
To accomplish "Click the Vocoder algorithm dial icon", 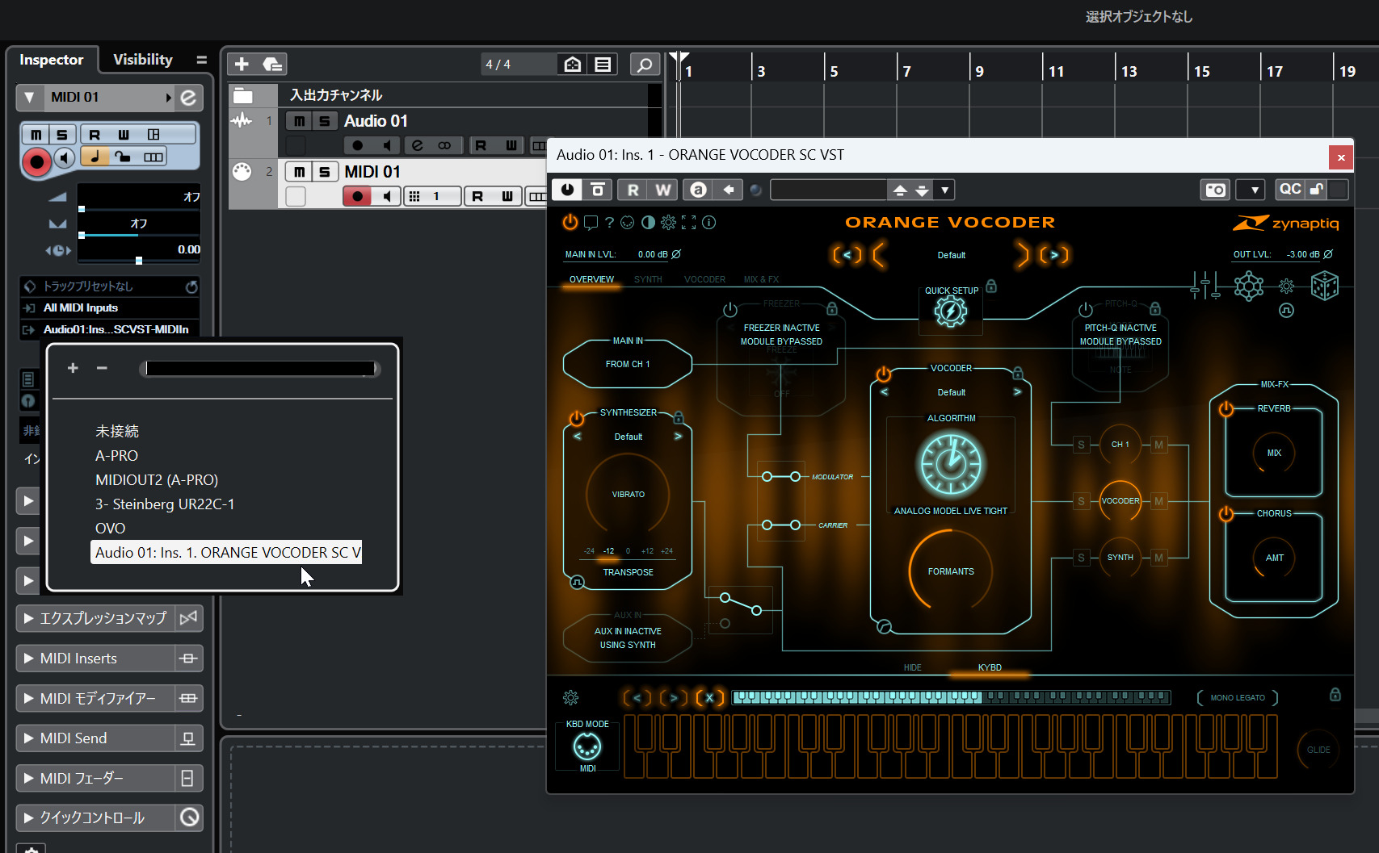I will click(952, 464).
